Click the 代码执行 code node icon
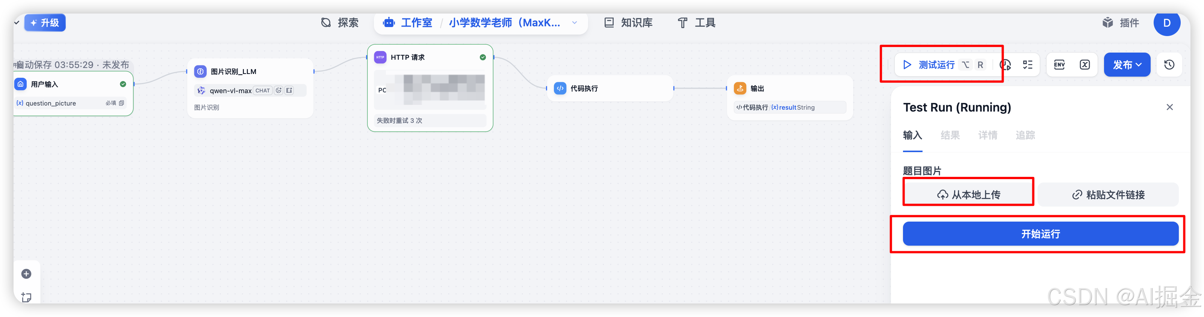Viewport: 1204px width, 317px height. coord(560,88)
